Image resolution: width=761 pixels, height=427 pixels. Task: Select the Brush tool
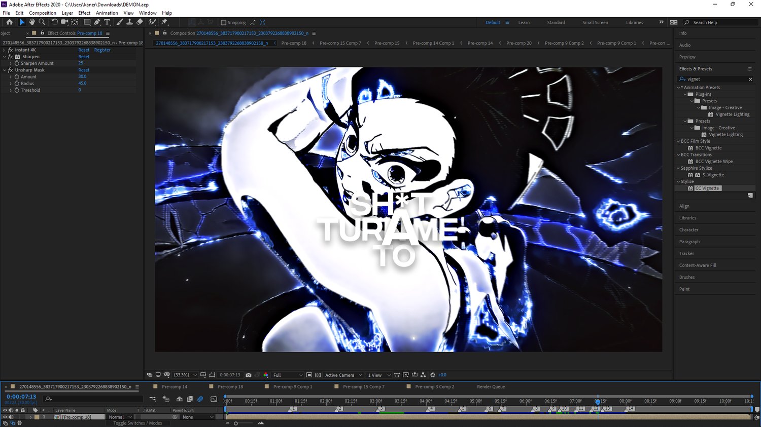point(119,22)
